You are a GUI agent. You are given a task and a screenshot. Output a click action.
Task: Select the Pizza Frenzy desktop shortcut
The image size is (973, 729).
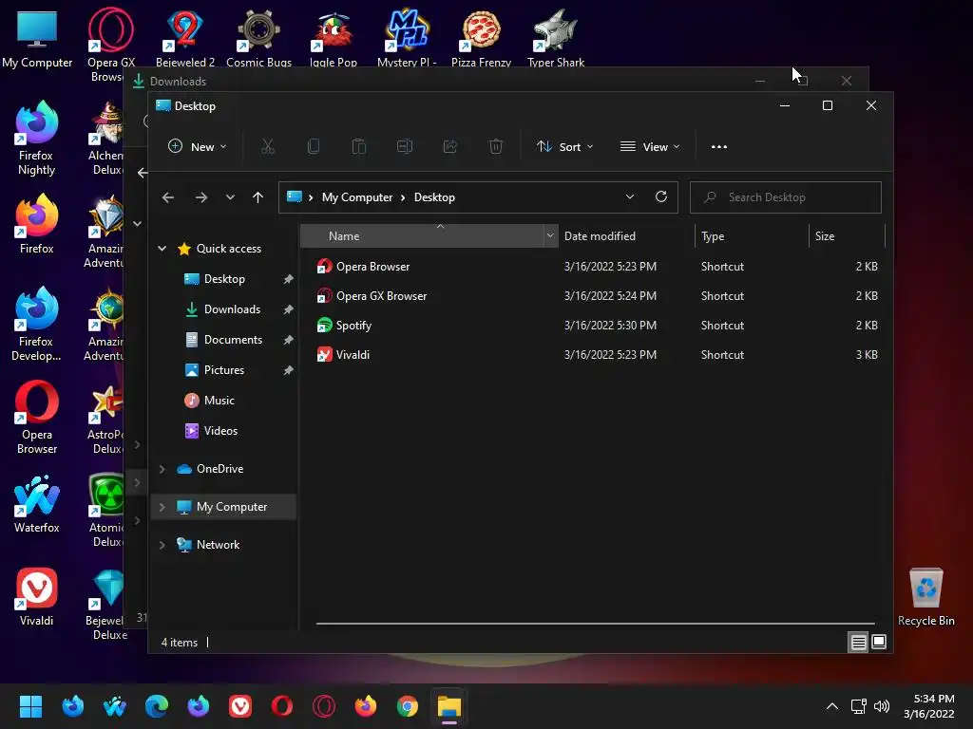481,38
